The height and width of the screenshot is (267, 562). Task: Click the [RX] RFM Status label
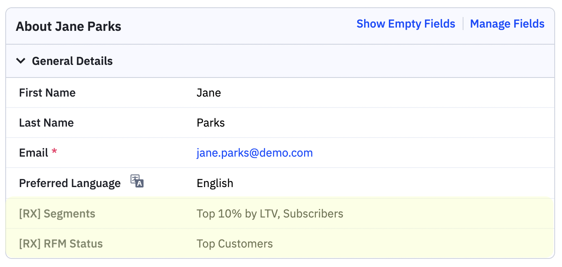(x=61, y=244)
